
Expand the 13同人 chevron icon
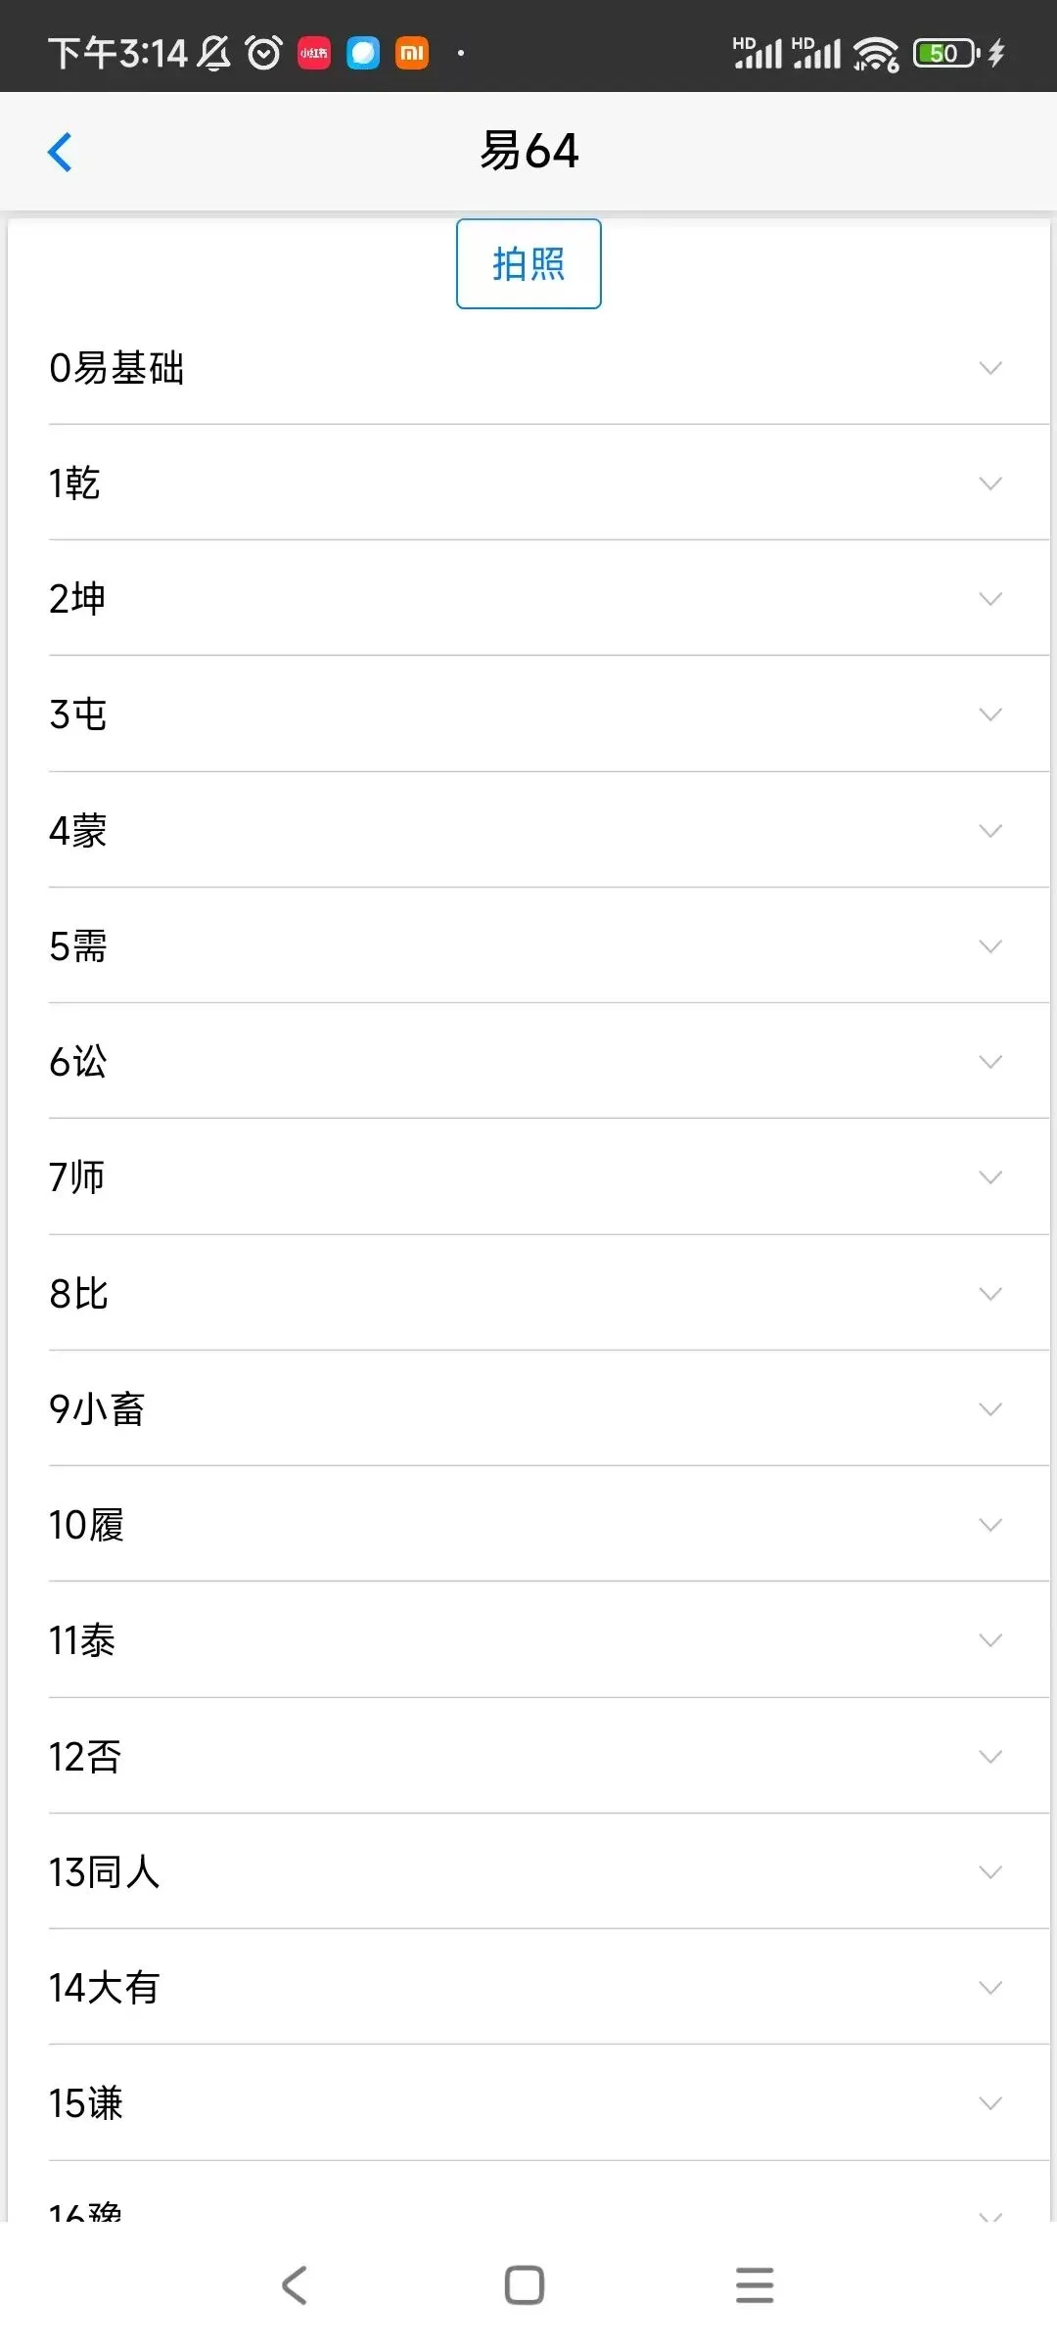(x=990, y=1872)
